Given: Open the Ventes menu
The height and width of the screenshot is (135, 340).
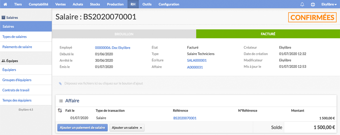Looking at the screenshot, I should tap(61, 4).
